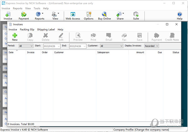Click the View binoculars icon
This screenshot has width=188, height=132.
(54, 14)
